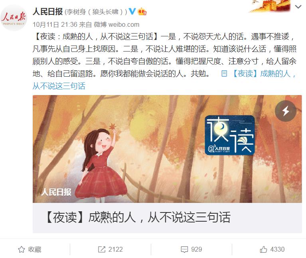306x258 pixels.
Task: Click the blue verified V badge
Action: coord(132,11)
